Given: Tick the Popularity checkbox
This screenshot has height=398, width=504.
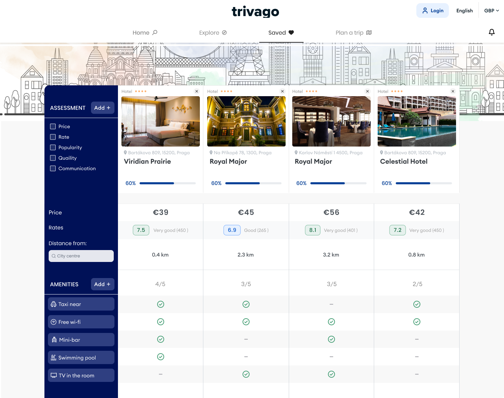Looking at the screenshot, I should point(53,148).
